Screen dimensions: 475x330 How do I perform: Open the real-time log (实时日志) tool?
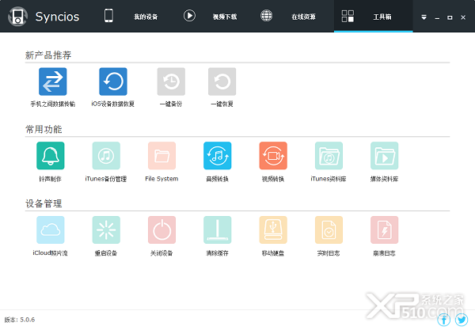pyautogui.click(x=329, y=229)
